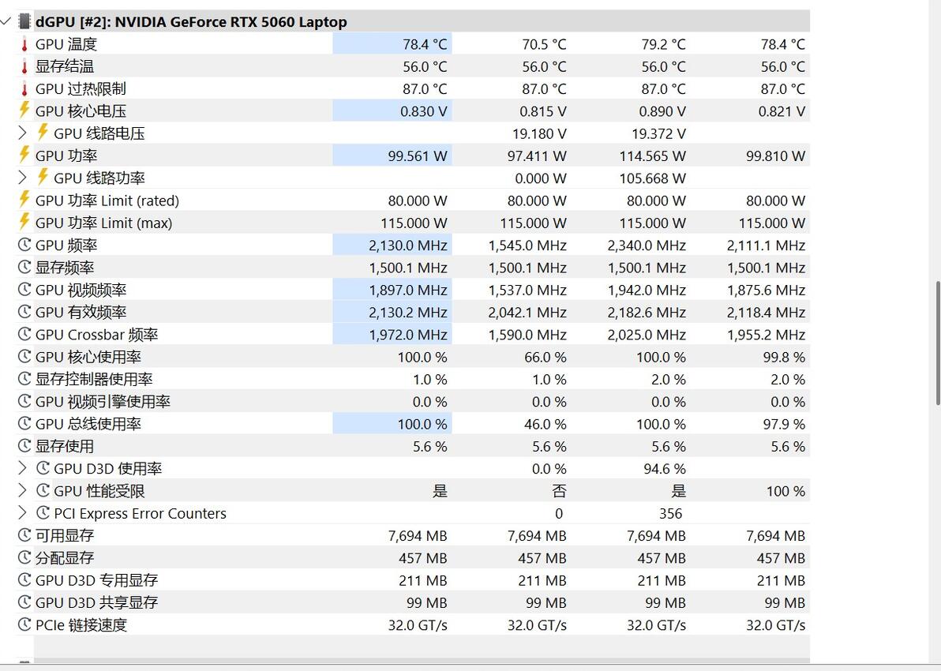This screenshot has width=941, height=671.
Task: Click the chip icon beside dGPU header
Action: tap(24, 21)
